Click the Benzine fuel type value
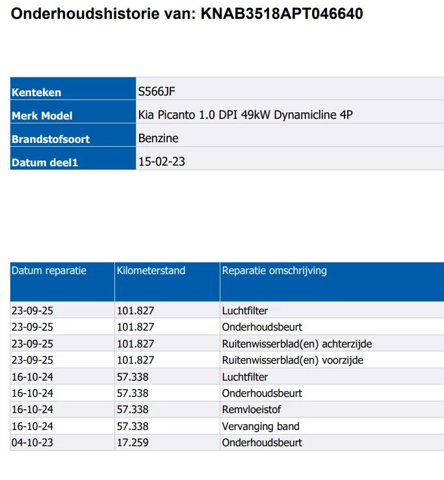The width and height of the screenshot is (444, 480). (x=158, y=138)
